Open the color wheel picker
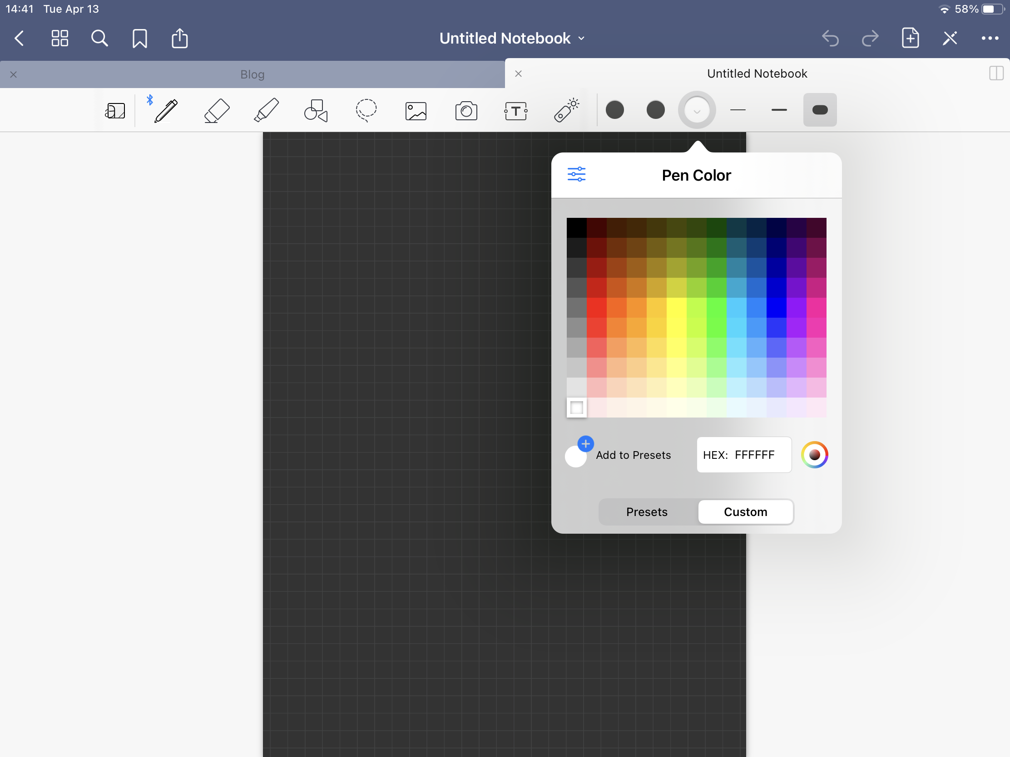This screenshot has width=1010, height=757. pos(814,454)
